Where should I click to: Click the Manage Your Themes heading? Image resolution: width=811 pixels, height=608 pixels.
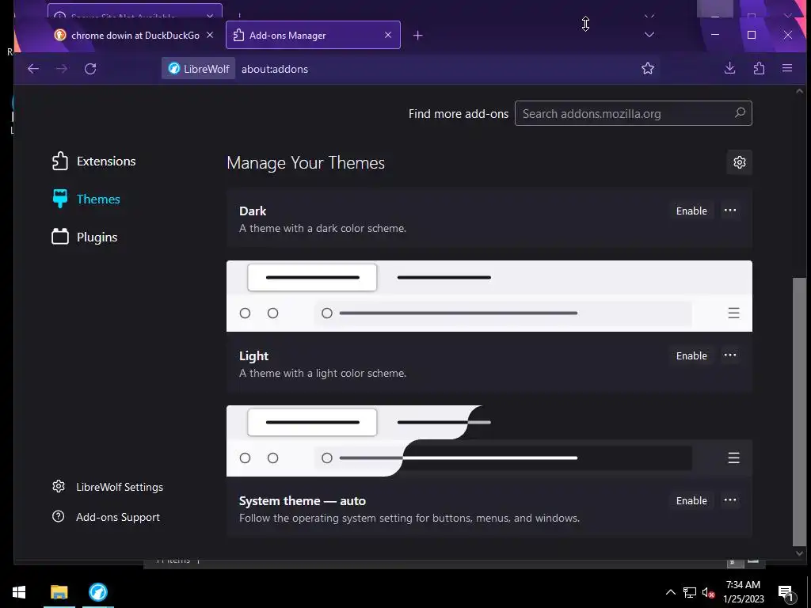306,163
